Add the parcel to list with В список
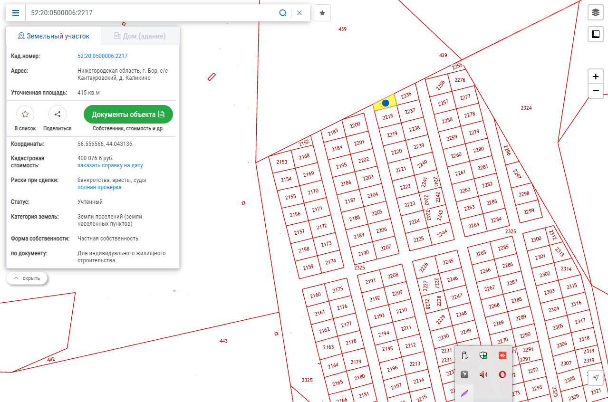608x402 pixels. [25, 115]
